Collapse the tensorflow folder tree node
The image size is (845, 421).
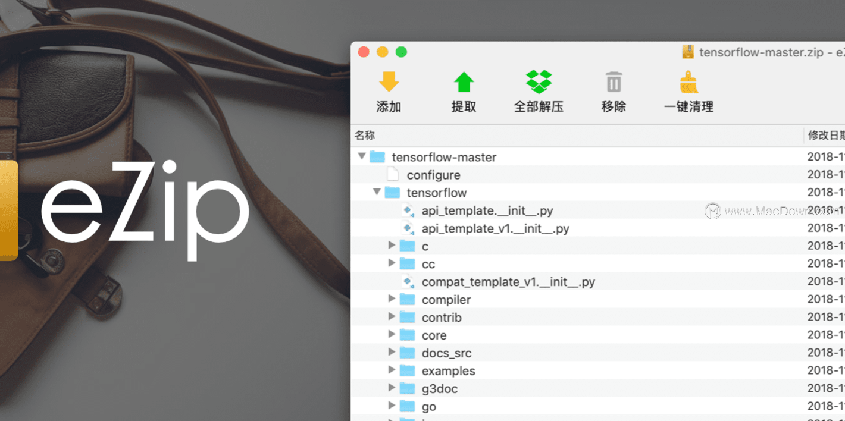click(377, 192)
